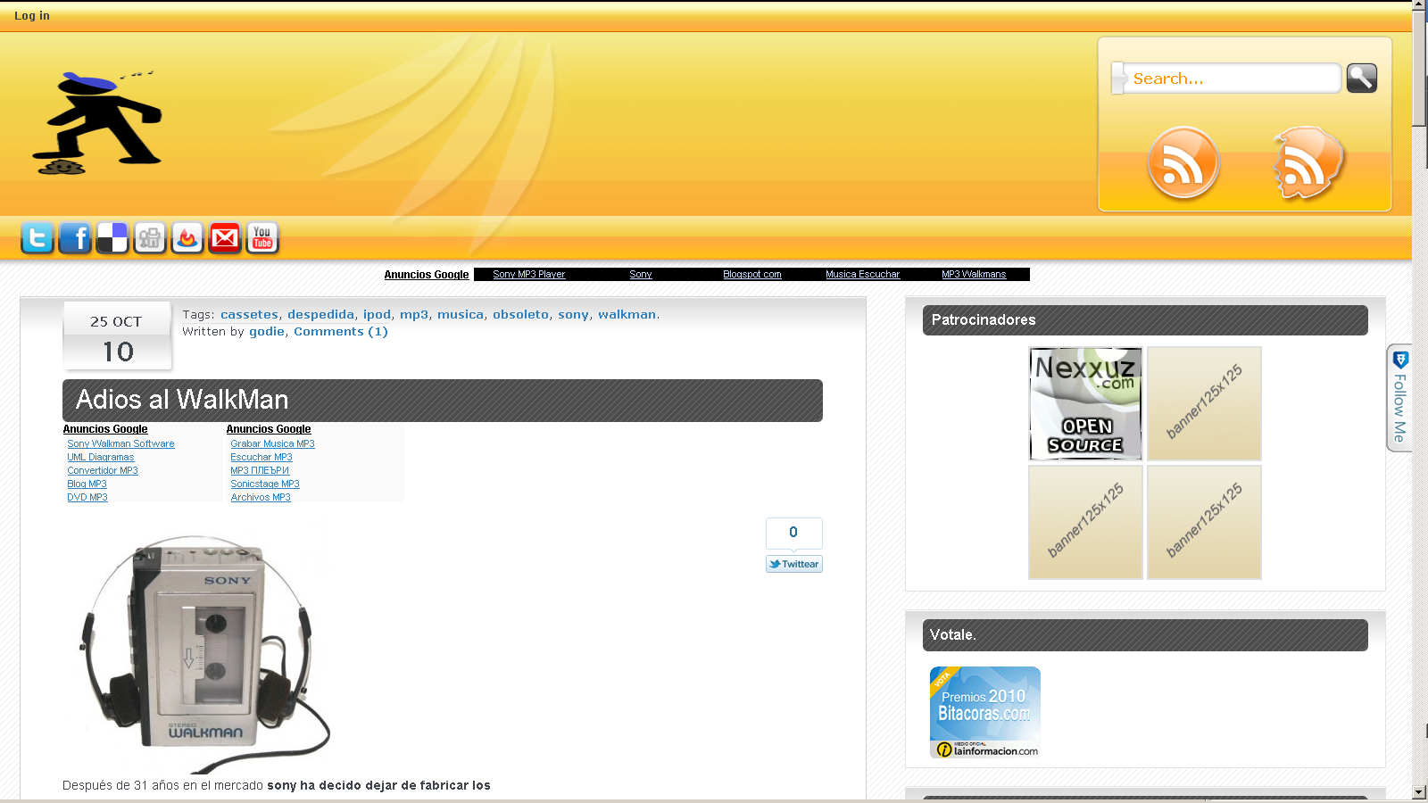
Task: Click the blog logo with beret figure
Action: tap(96, 122)
